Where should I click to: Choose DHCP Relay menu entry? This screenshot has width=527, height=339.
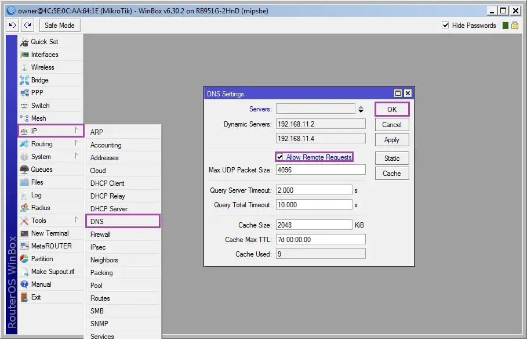coord(123,196)
